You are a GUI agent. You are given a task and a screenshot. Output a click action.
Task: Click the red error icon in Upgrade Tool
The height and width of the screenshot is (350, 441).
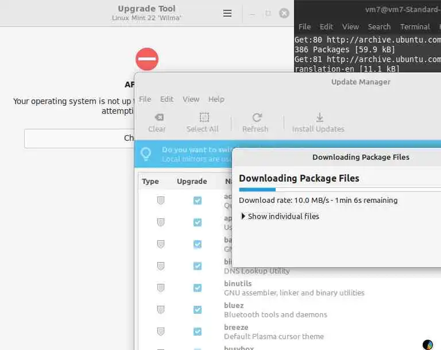(147, 59)
